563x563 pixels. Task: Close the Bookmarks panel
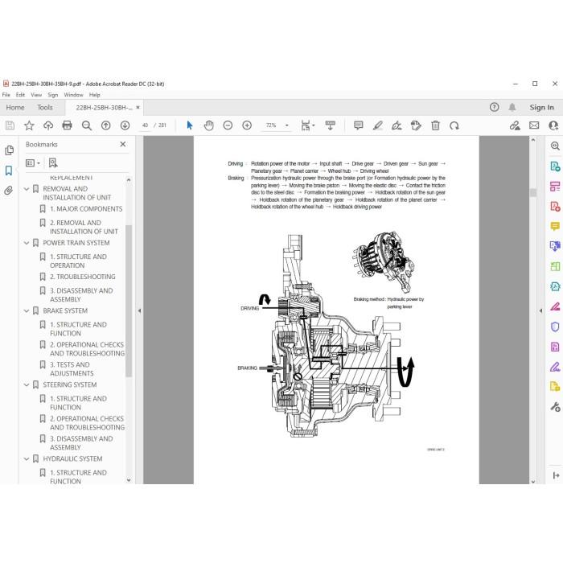[x=123, y=144]
